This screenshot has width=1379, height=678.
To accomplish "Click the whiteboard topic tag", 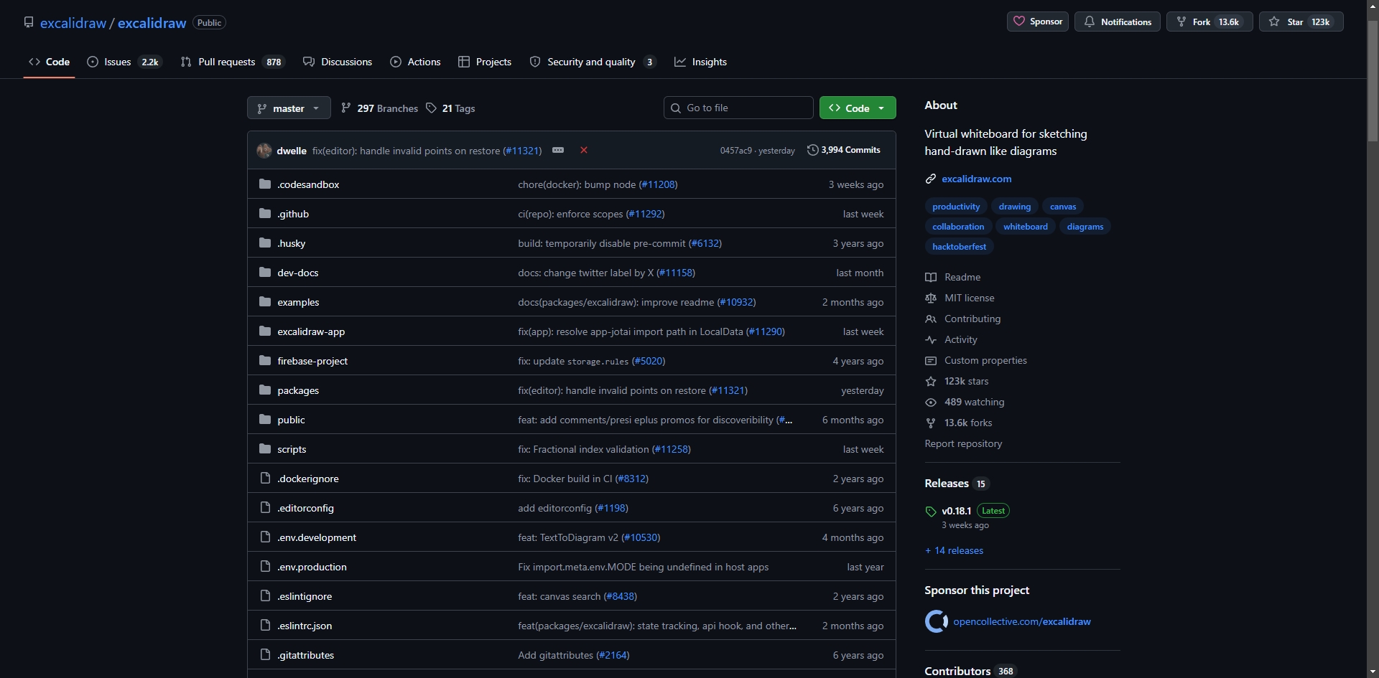I will (1026, 227).
